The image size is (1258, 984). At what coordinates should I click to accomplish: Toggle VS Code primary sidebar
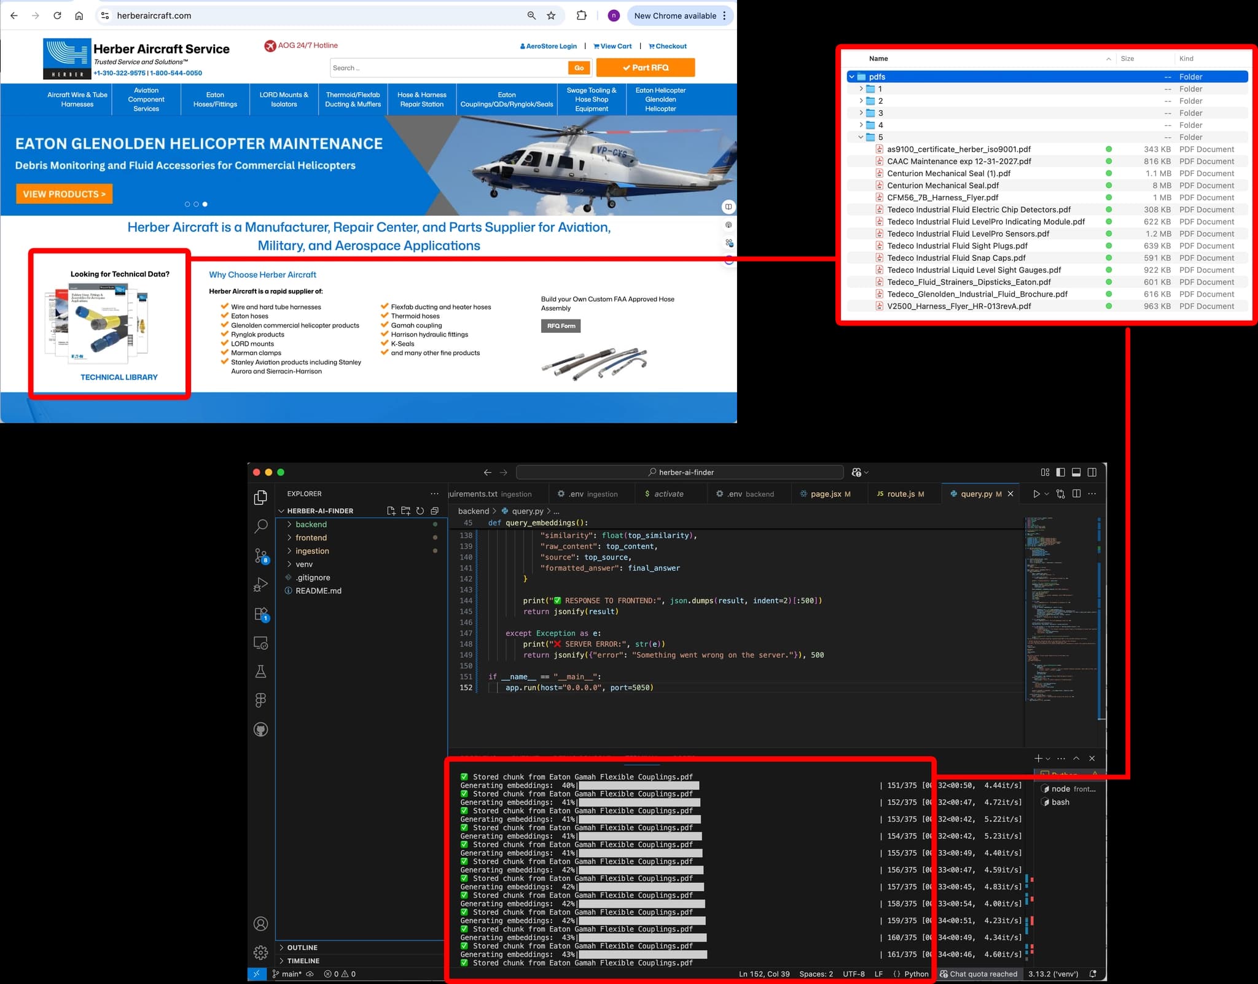[1060, 472]
